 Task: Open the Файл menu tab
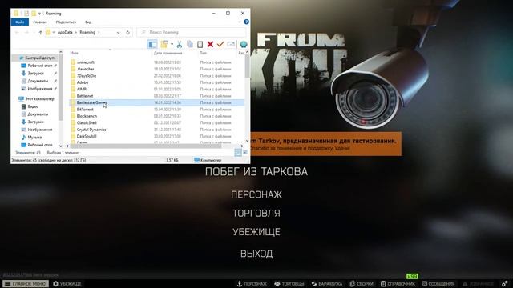click(19, 22)
